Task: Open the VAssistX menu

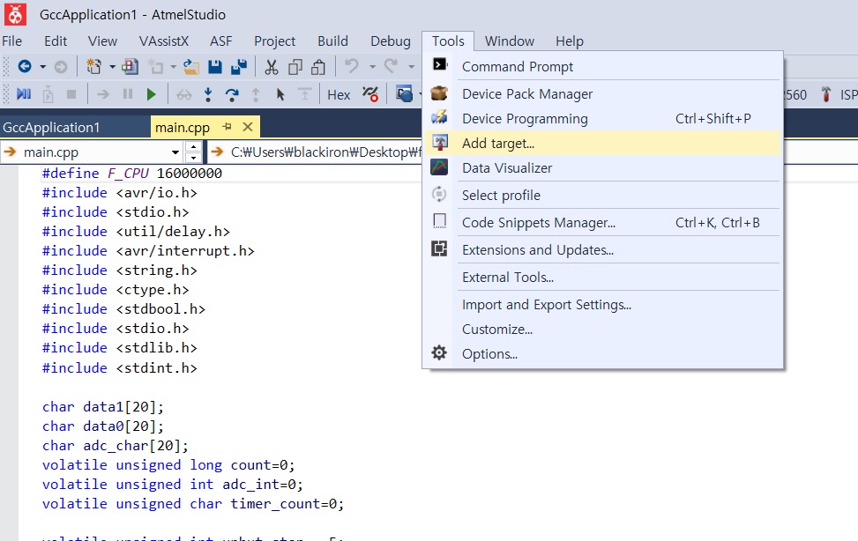Action: point(164,41)
